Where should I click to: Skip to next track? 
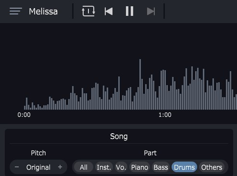pyautogui.click(x=151, y=12)
